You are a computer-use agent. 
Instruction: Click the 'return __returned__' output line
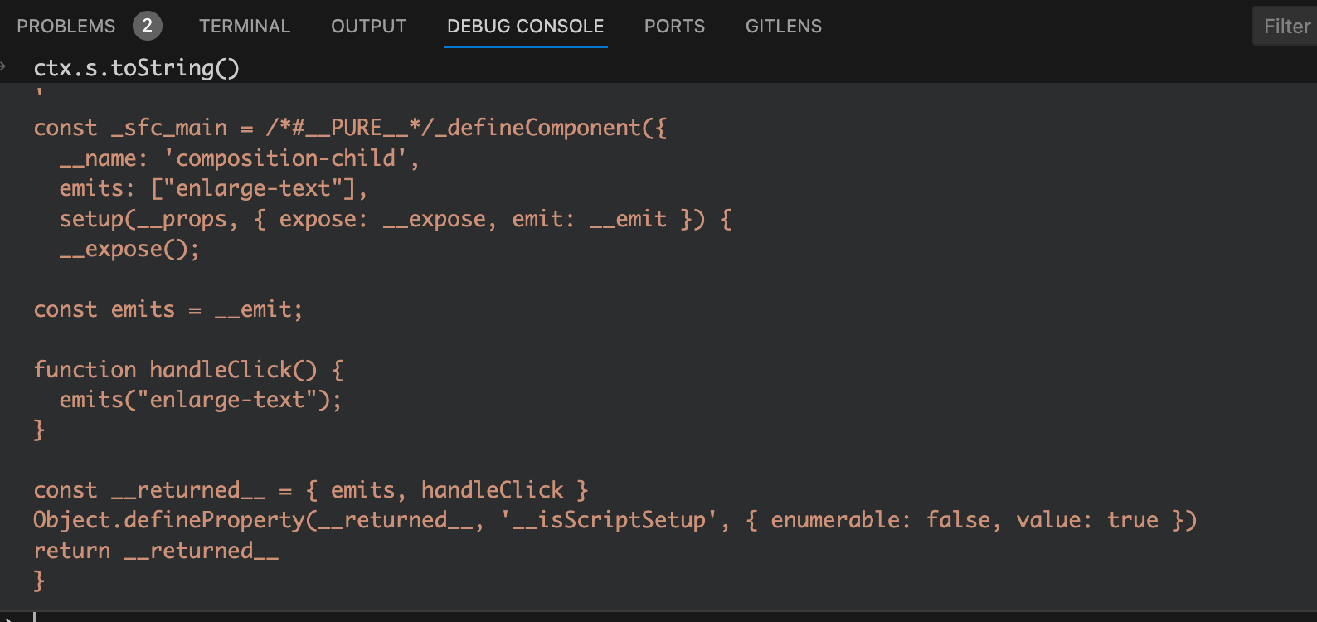156,551
